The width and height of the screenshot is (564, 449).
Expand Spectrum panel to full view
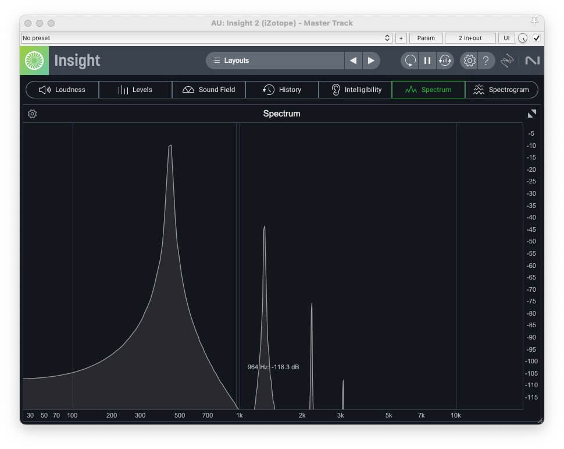tap(531, 114)
